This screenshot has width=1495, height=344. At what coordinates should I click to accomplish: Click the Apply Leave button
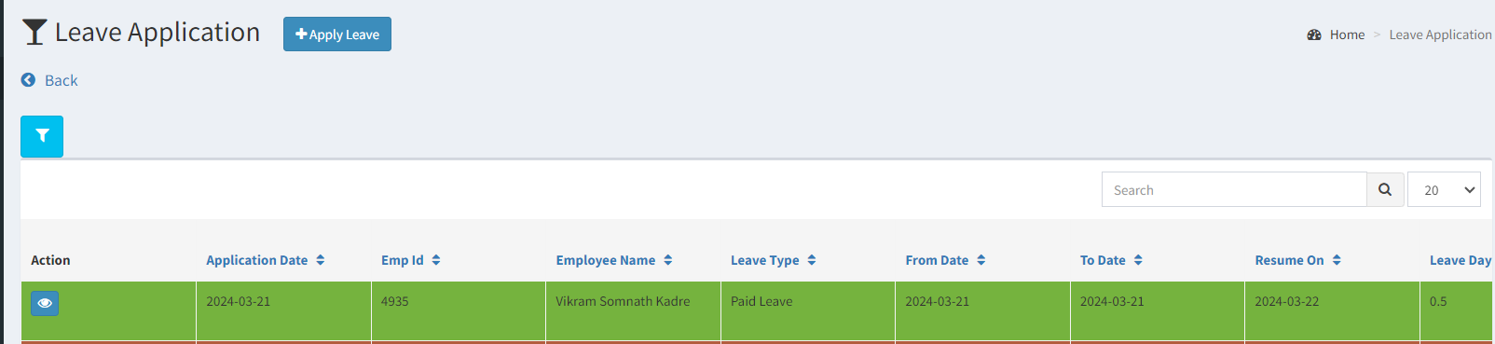tap(337, 34)
